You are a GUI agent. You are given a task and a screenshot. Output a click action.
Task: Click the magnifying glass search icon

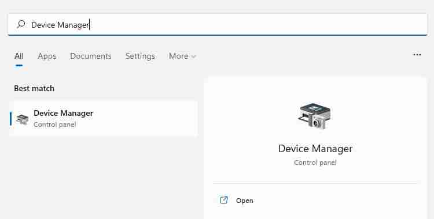click(x=21, y=25)
